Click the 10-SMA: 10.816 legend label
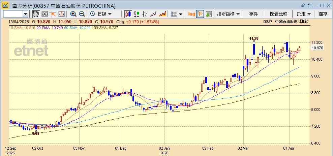 [x=22, y=28]
